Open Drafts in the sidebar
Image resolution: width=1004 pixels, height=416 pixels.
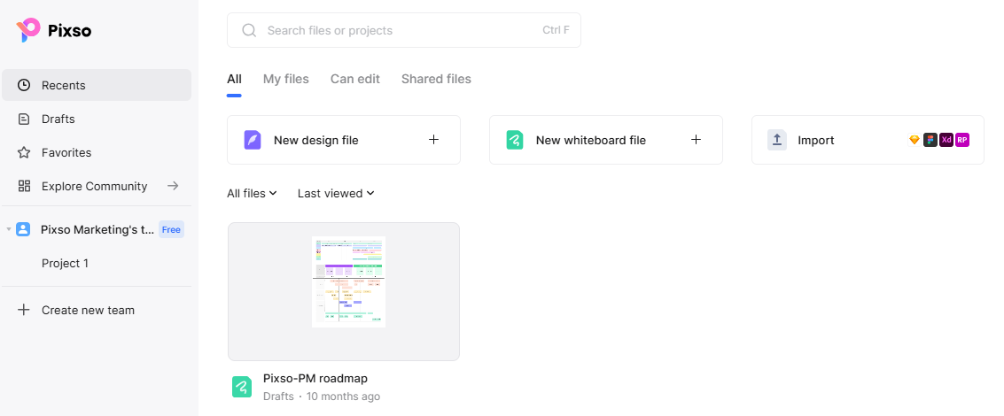(97, 119)
